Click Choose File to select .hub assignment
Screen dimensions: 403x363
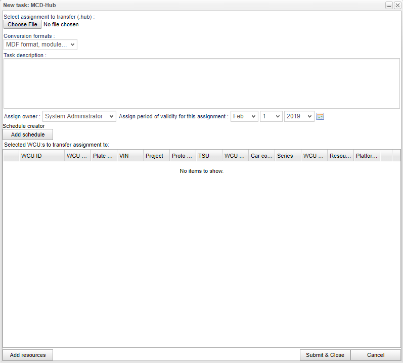pos(22,24)
